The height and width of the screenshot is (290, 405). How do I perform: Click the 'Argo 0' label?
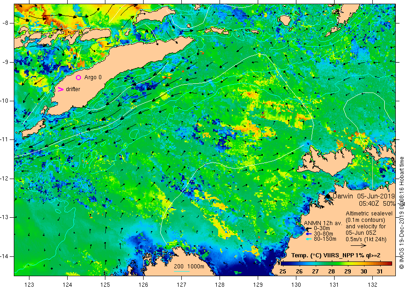[93, 77]
